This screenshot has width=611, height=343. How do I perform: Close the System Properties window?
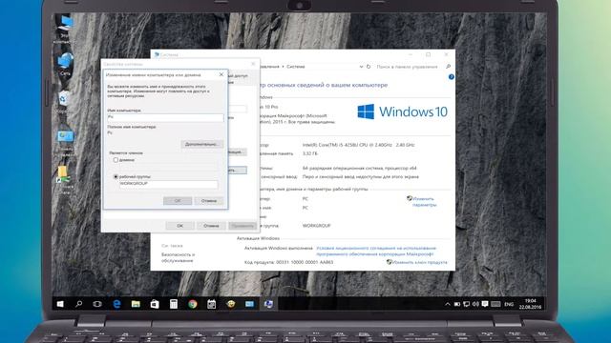[x=253, y=64]
